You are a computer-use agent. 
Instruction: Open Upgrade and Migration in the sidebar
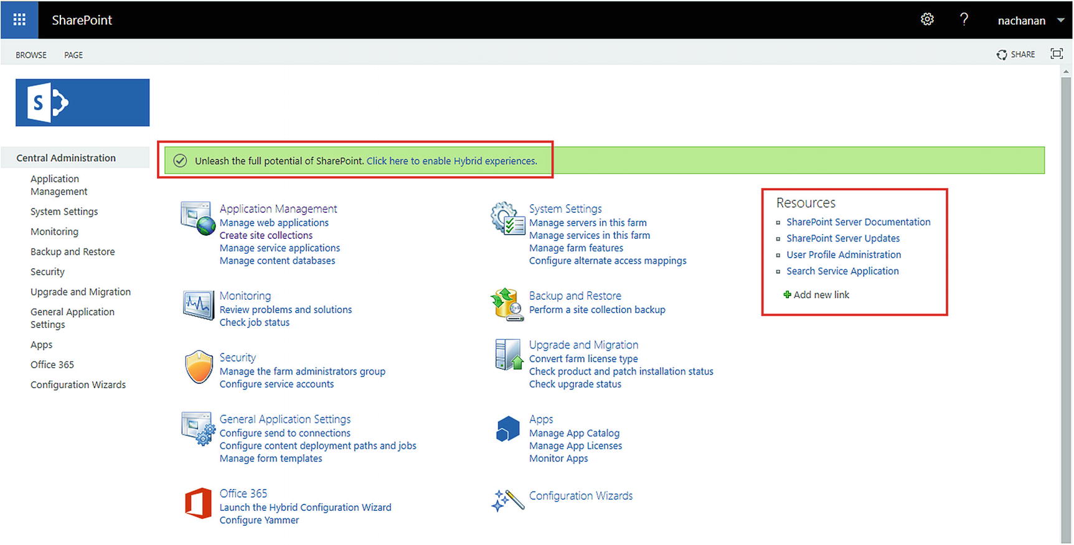click(80, 292)
